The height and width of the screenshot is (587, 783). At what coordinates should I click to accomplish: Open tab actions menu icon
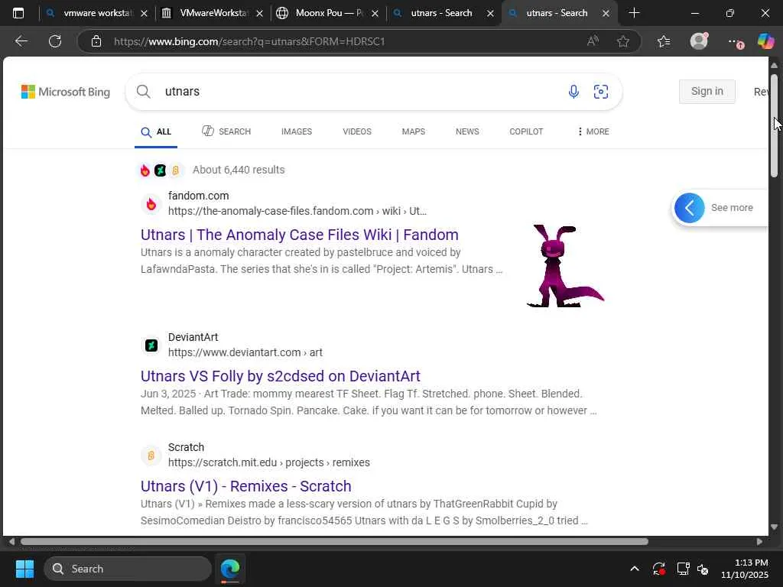point(18,14)
